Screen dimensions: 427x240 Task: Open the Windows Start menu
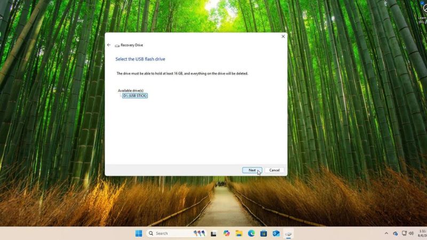point(139,234)
